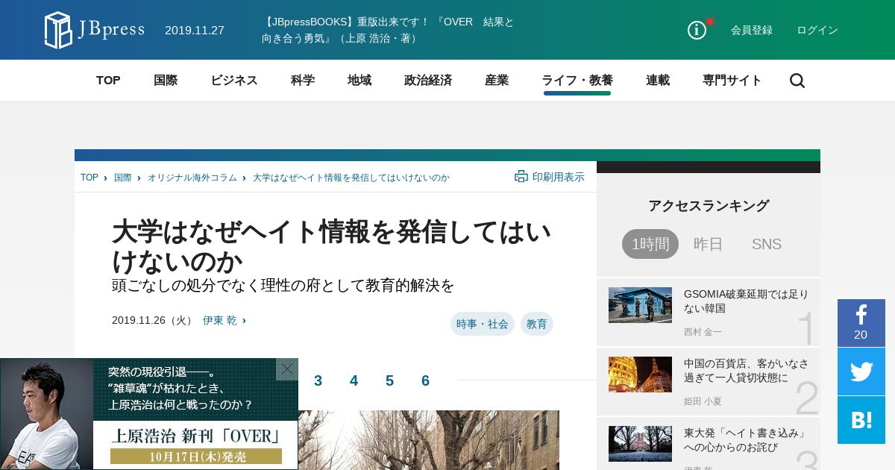This screenshot has height=470, width=895.
Task: Bookmark the article with Hatena B!
Action: pos(861,420)
